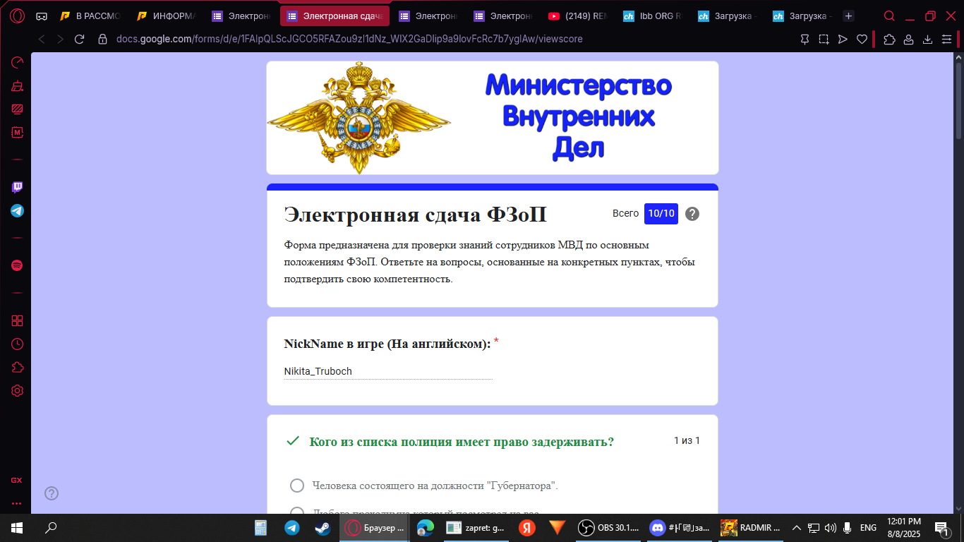Reload the current page

(x=79, y=40)
